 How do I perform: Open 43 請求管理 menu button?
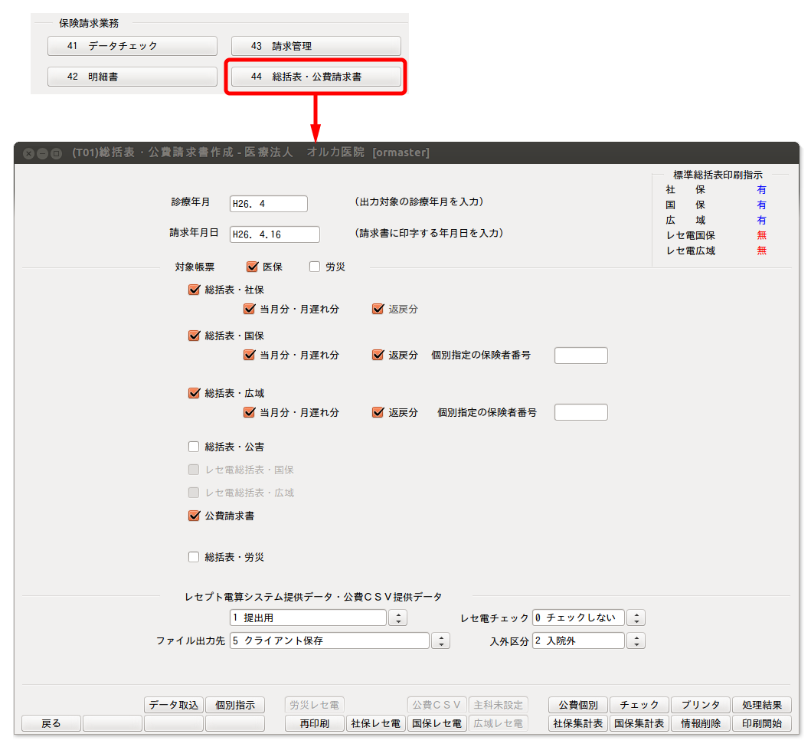click(316, 46)
